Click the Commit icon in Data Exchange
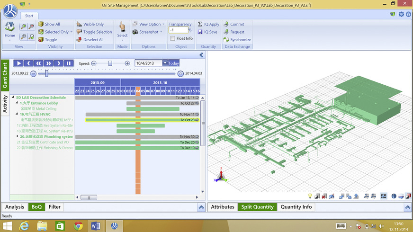Screen dimensions: 413x232 point(226,24)
